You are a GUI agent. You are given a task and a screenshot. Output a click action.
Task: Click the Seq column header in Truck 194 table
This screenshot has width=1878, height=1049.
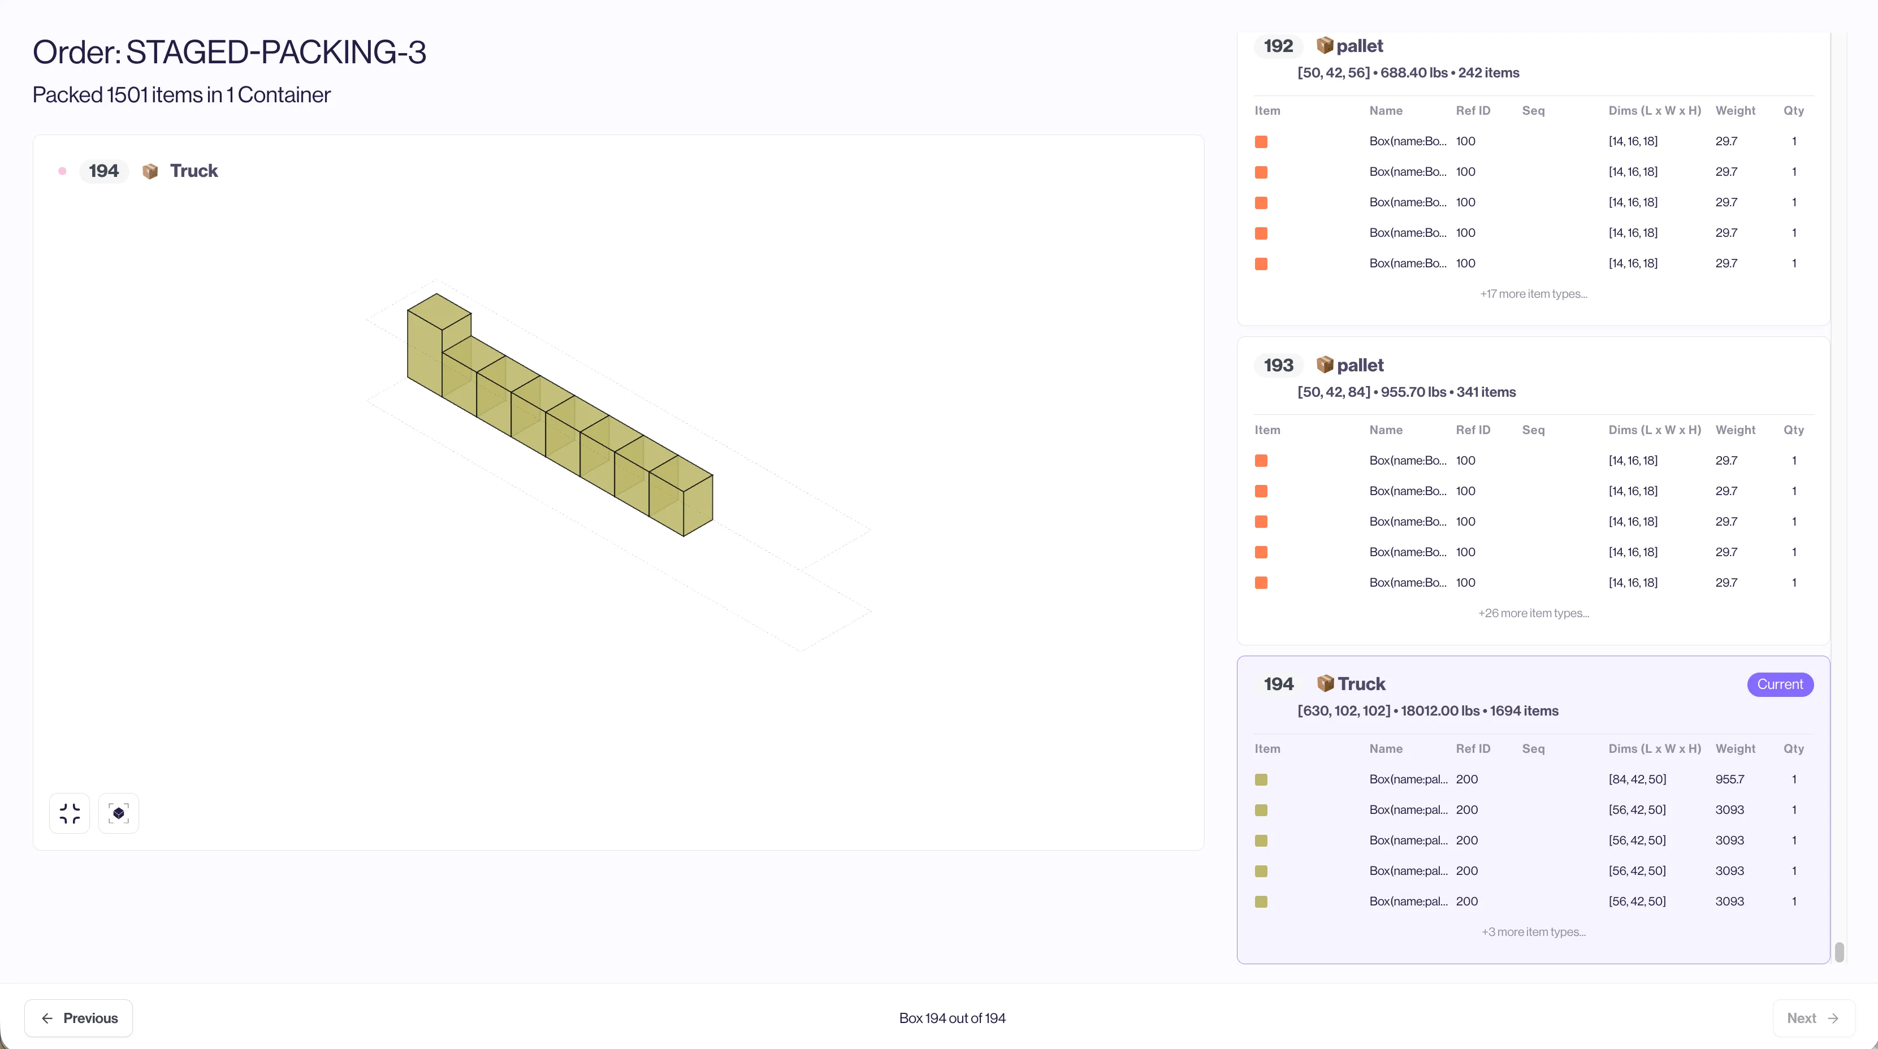click(1533, 749)
